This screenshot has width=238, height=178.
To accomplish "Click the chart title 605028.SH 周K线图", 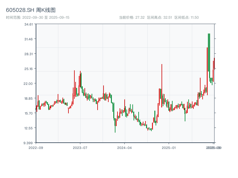I will tap(31, 10).
